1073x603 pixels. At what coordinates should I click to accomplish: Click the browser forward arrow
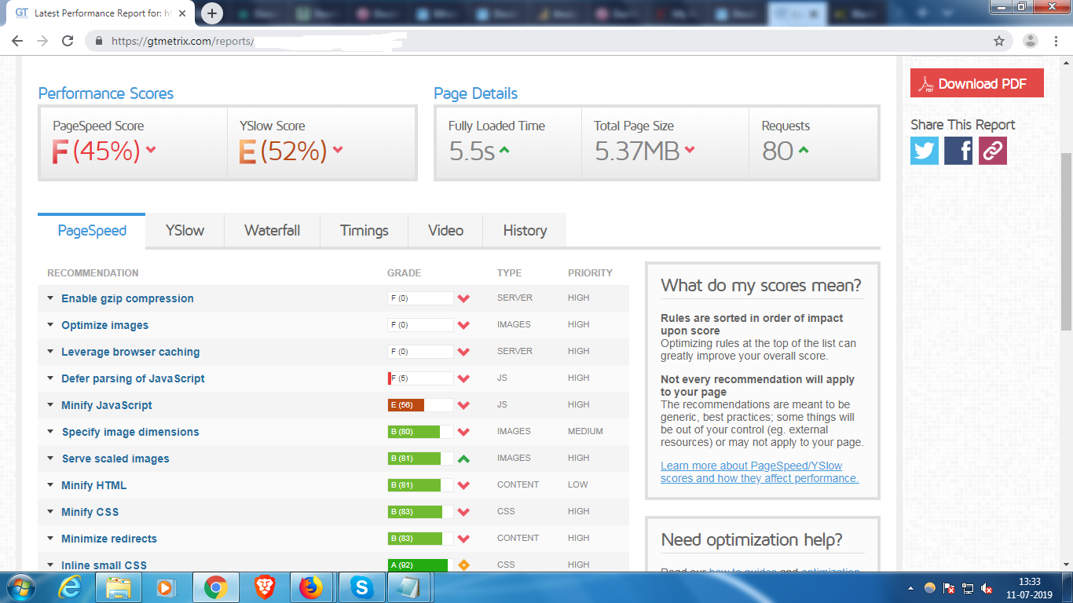42,41
